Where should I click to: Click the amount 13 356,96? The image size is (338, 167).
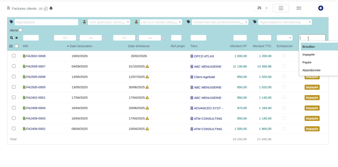264,67
